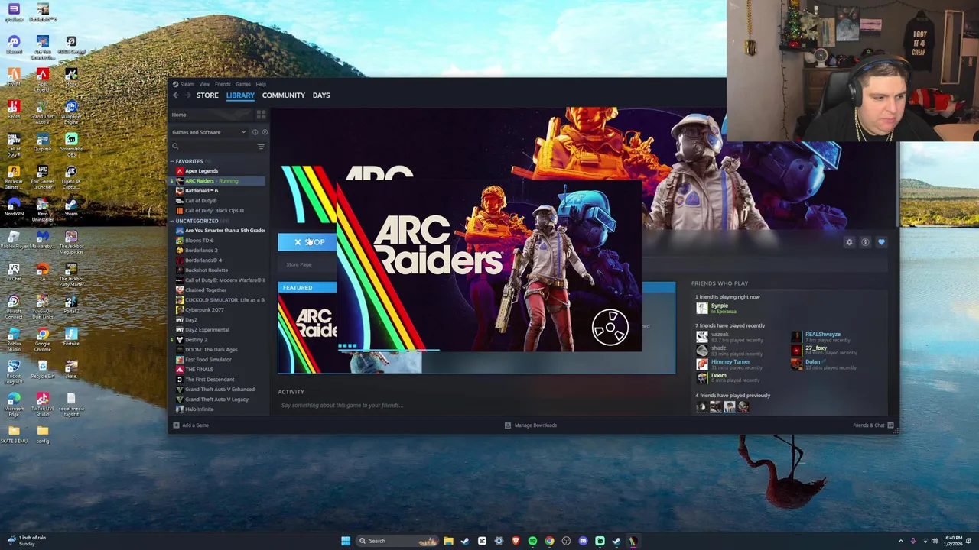Open the Windows Start menu
The image size is (979, 550).
pyautogui.click(x=346, y=541)
